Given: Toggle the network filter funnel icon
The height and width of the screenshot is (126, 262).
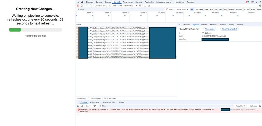Looking at the screenshot, I should (87, 5).
